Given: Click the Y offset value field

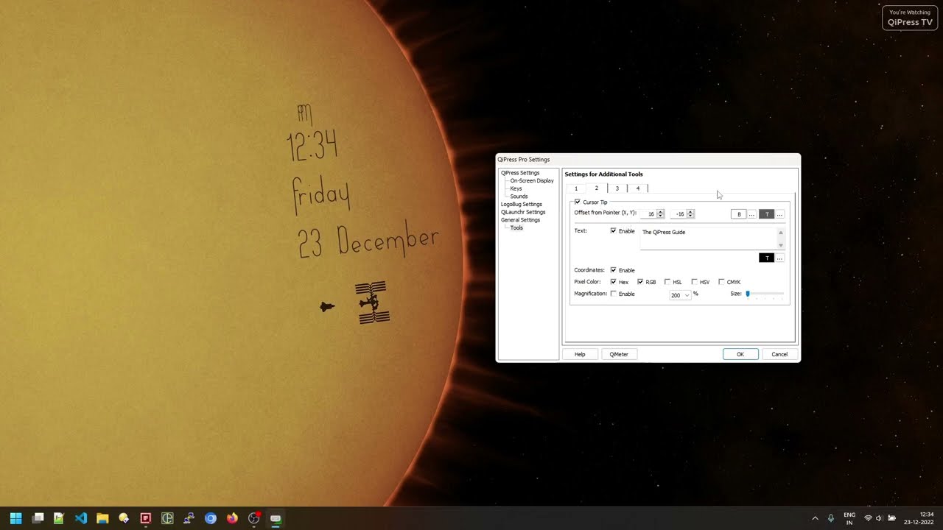Looking at the screenshot, I should click(x=678, y=214).
